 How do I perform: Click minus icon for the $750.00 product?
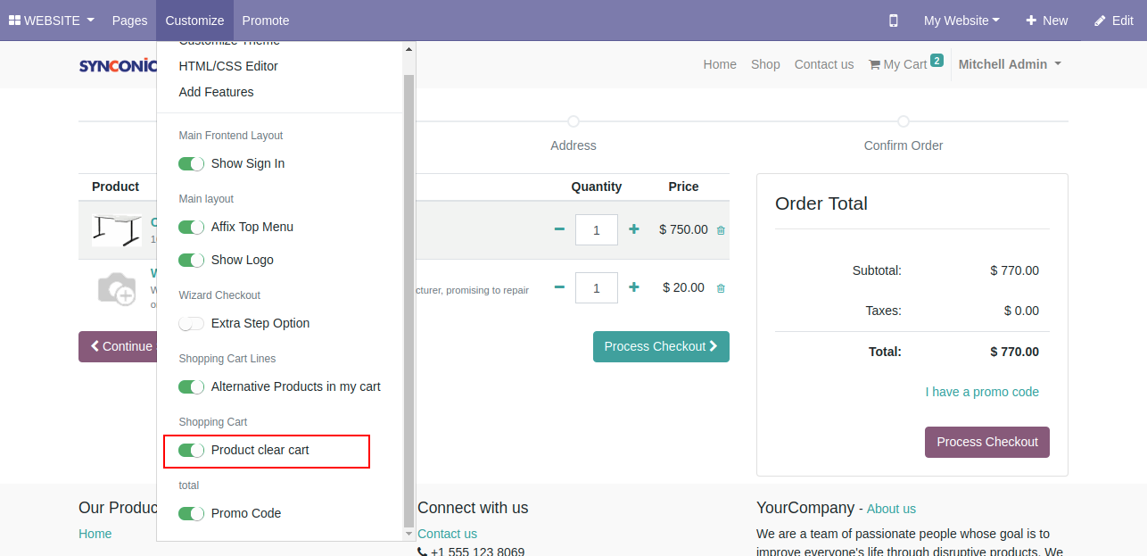[x=559, y=229]
